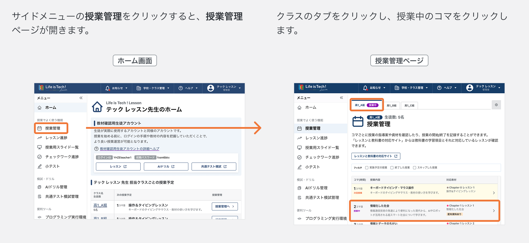Open the 学校・クラス管理 dropdown on 授業管理 page
The width and height of the screenshot is (529, 243).
coord(411,88)
